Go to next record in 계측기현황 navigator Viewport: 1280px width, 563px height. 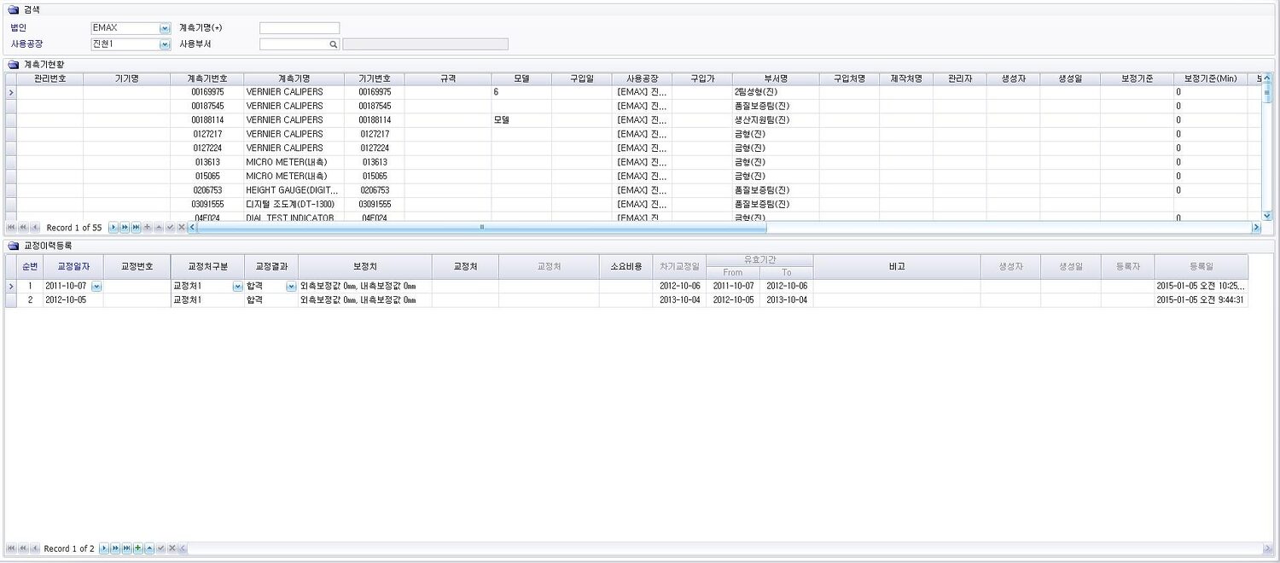click(113, 228)
